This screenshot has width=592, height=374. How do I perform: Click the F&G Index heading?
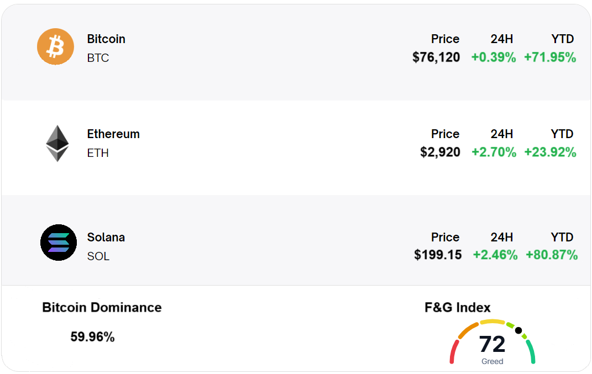(x=457, y=308)
